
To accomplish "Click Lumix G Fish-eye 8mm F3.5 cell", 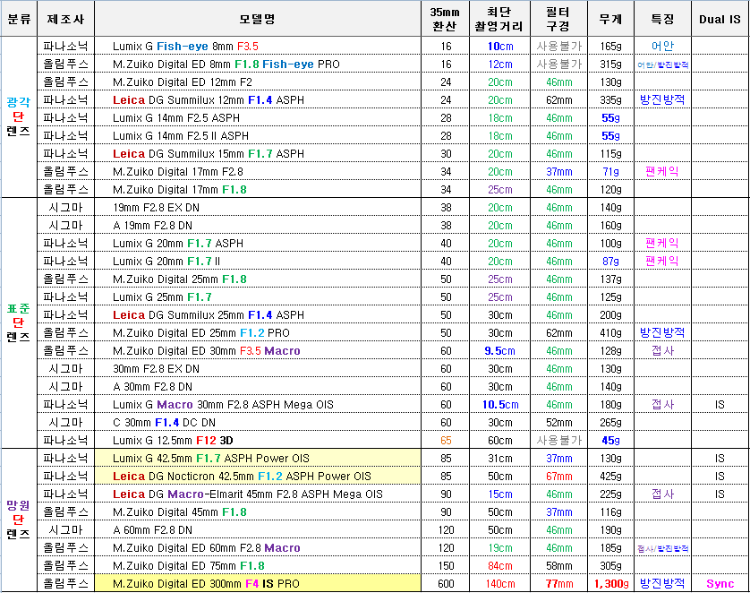I will pos(258,47).
